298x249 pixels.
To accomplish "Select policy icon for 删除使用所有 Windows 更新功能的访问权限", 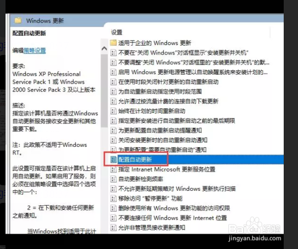I will tap(113, 208).
